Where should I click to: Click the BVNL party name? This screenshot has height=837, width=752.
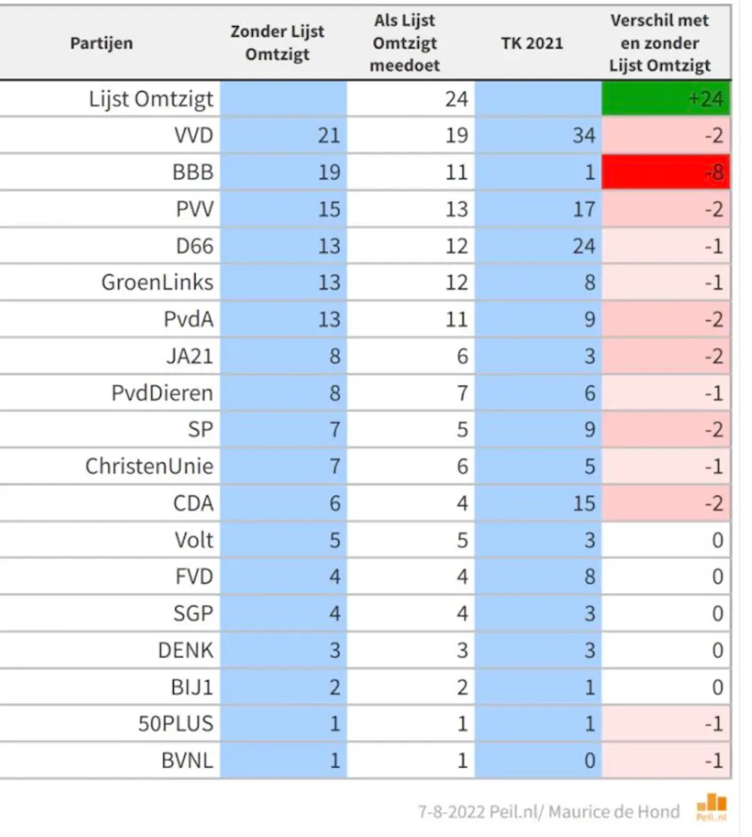187,760
